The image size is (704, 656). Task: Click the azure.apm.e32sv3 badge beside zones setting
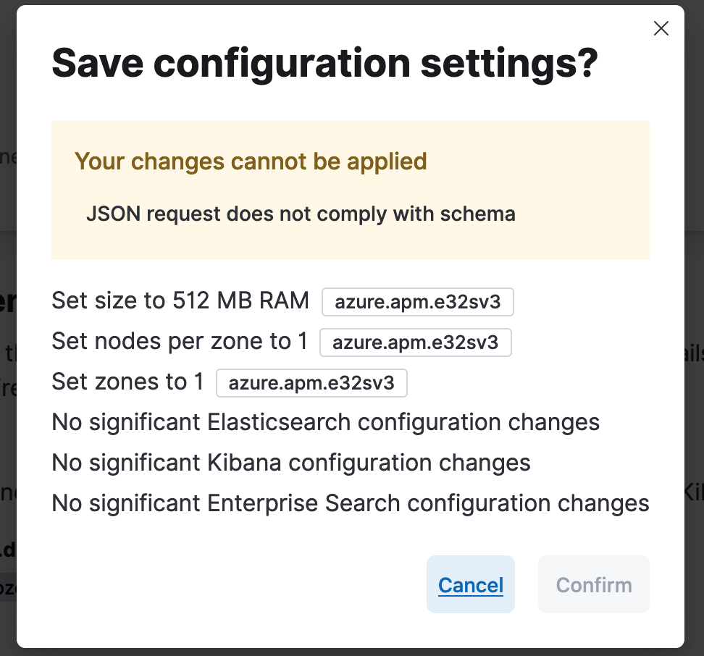click(x=311, y=383)
